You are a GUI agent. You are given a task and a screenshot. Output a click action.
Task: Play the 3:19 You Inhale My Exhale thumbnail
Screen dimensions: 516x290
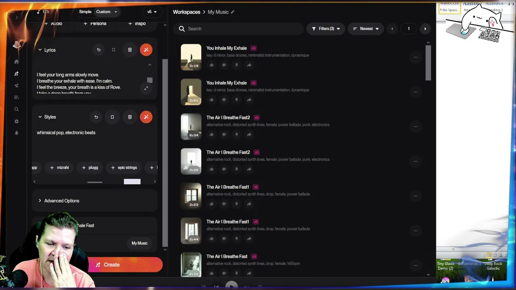pos(191,57)
